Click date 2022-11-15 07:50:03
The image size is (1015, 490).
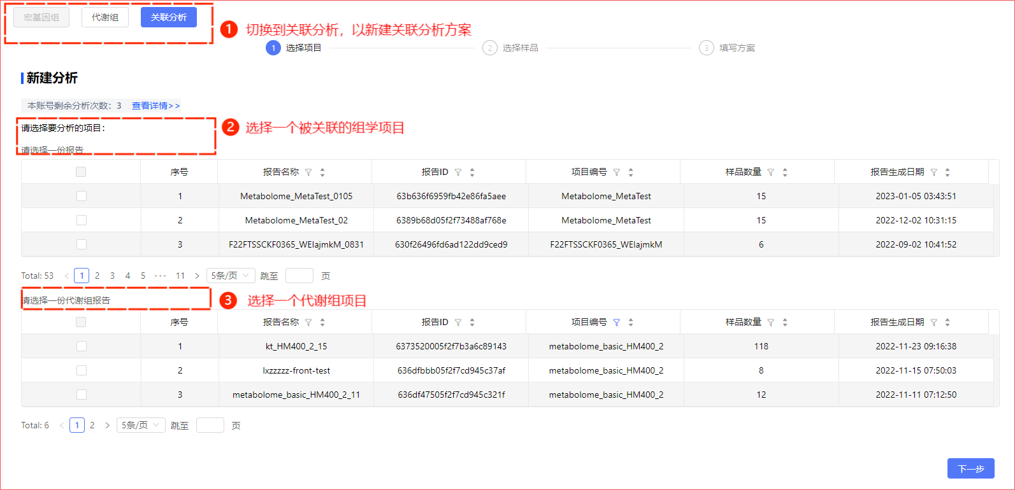coord(916,370)
